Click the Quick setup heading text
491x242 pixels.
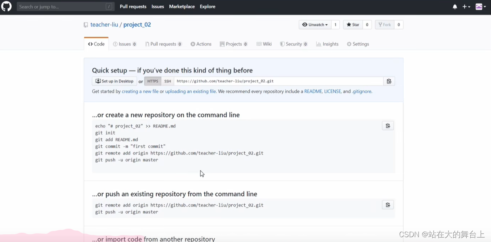[172, 70]
